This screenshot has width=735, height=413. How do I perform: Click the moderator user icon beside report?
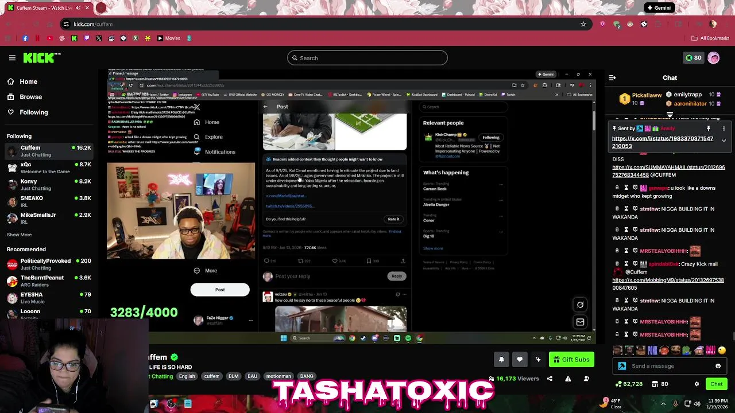(586, 379)
